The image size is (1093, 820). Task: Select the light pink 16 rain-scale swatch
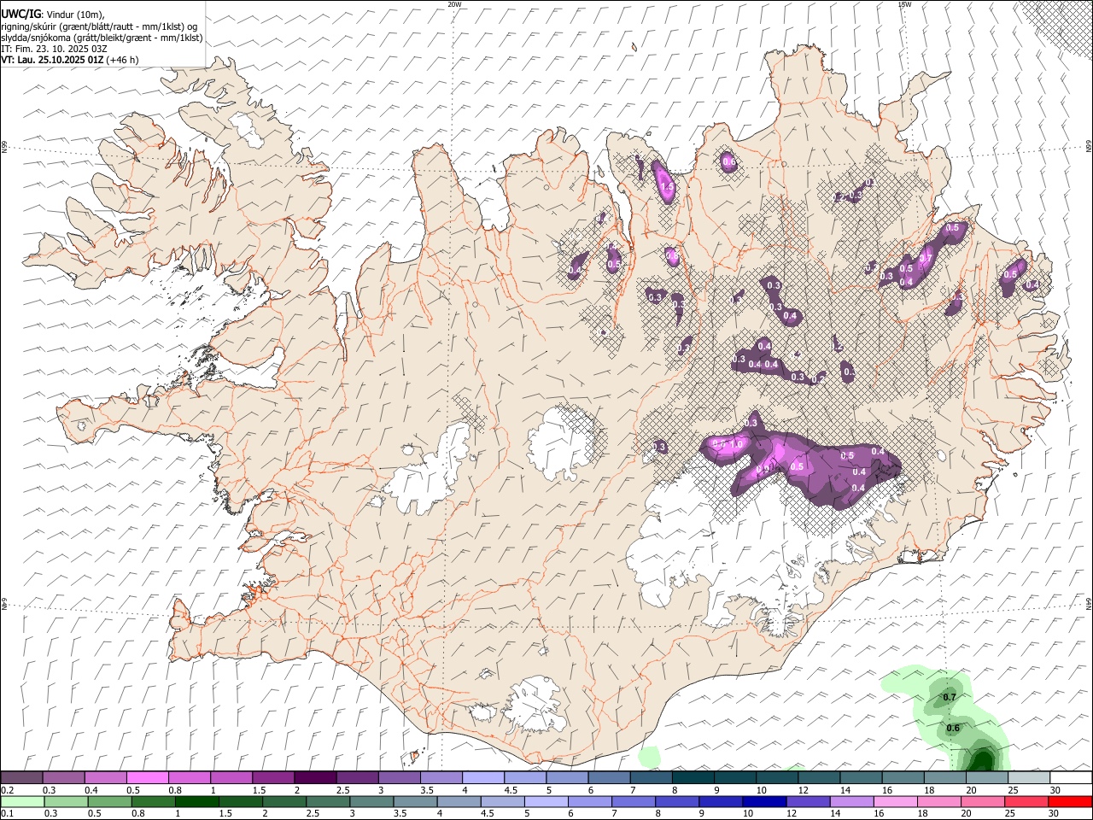coord(896,802)
